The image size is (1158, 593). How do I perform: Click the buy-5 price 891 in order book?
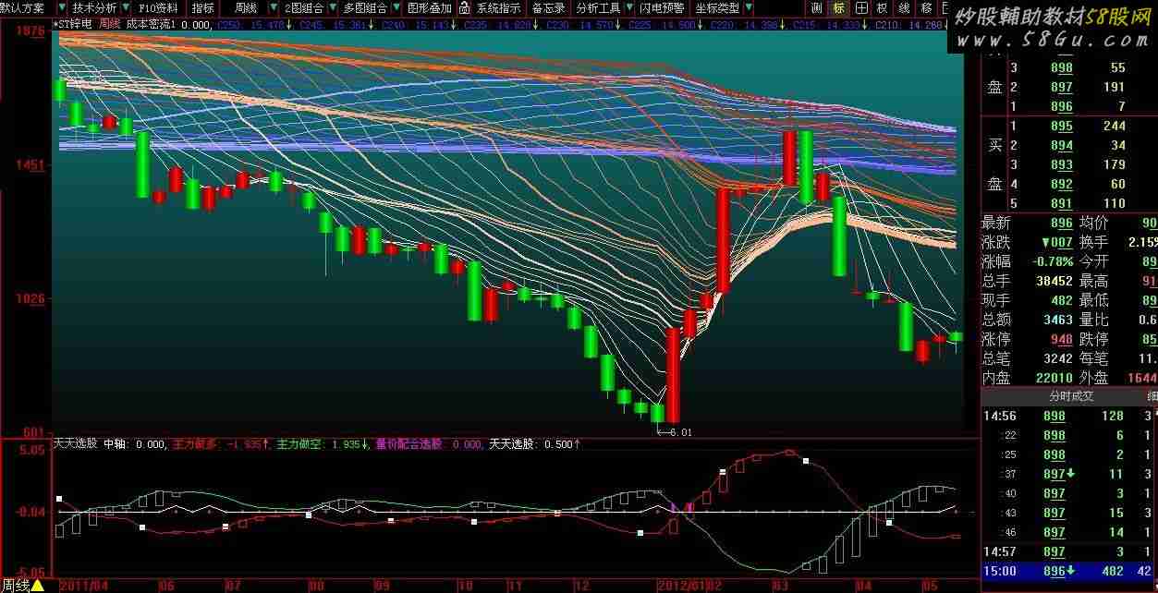(1062, 203)
